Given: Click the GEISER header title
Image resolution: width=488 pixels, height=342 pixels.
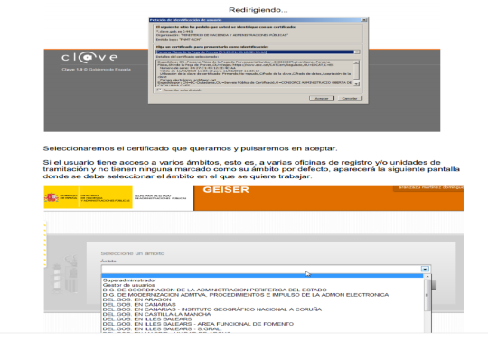Looking at the screenshot, I should (x=226, y=190).
